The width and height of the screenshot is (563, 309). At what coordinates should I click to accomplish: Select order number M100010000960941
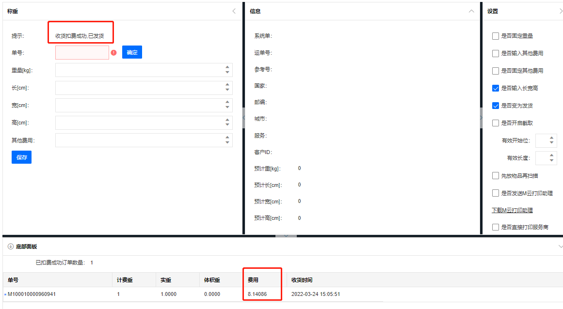(x=32, y=294)
